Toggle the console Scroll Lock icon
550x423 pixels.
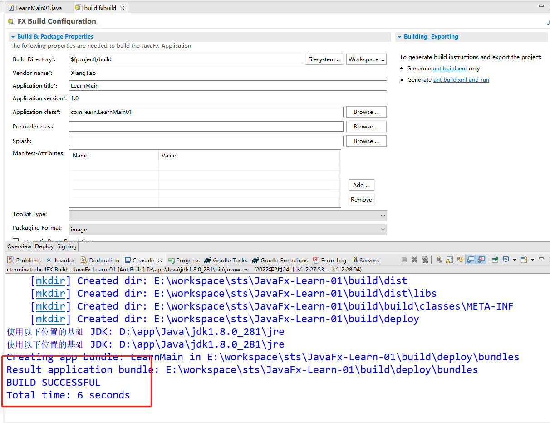pyautogui.click(x=449, y=260)
